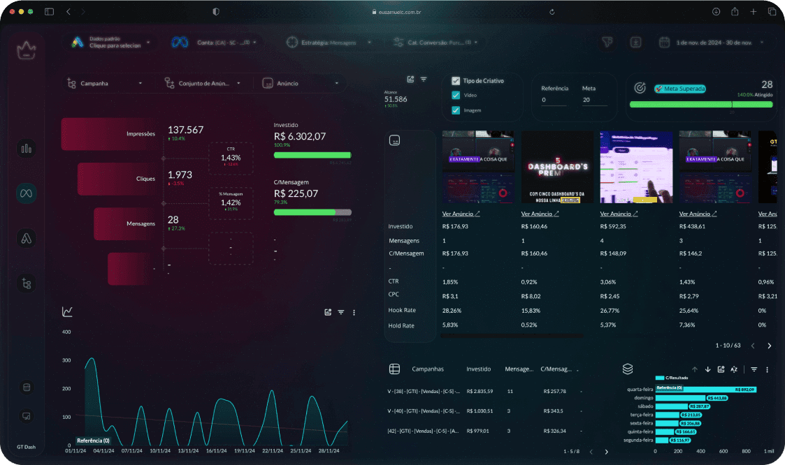Go to previous page of ads

753,346
